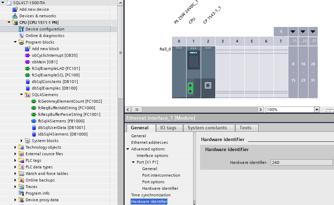Collapse the Port [X1 P1] node
The width and height of the screenshot is (334, 205).
pyautogui.click(x=133, y=162)
